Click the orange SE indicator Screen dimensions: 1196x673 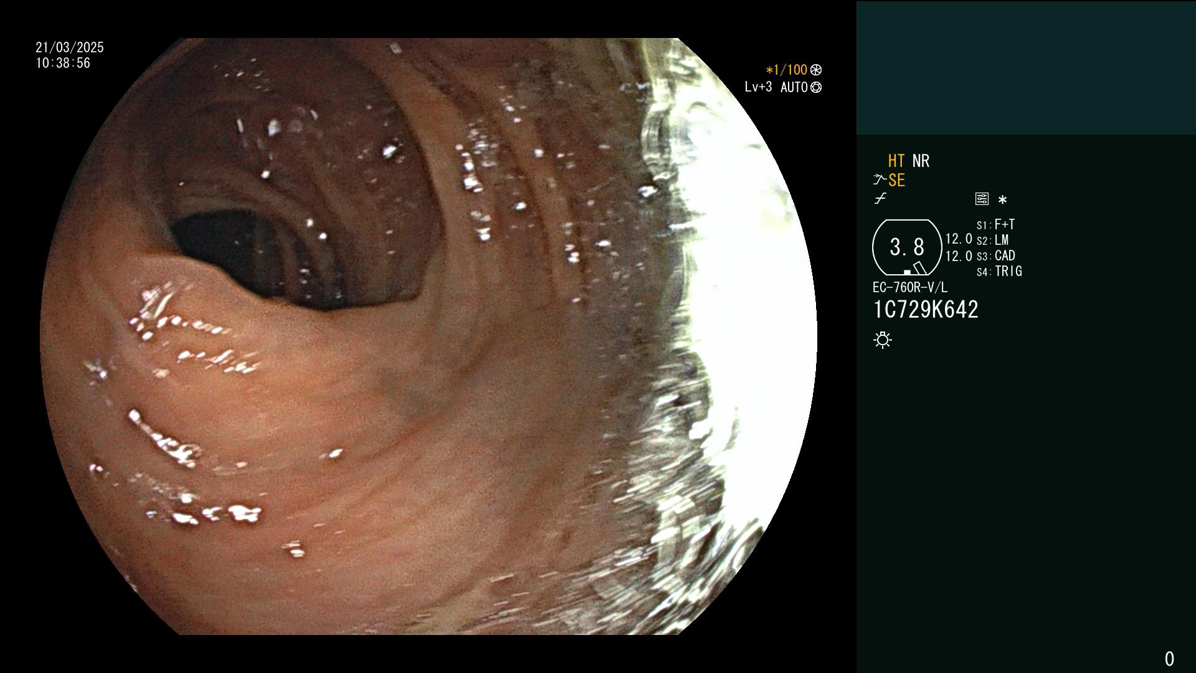tap(896, 180)
